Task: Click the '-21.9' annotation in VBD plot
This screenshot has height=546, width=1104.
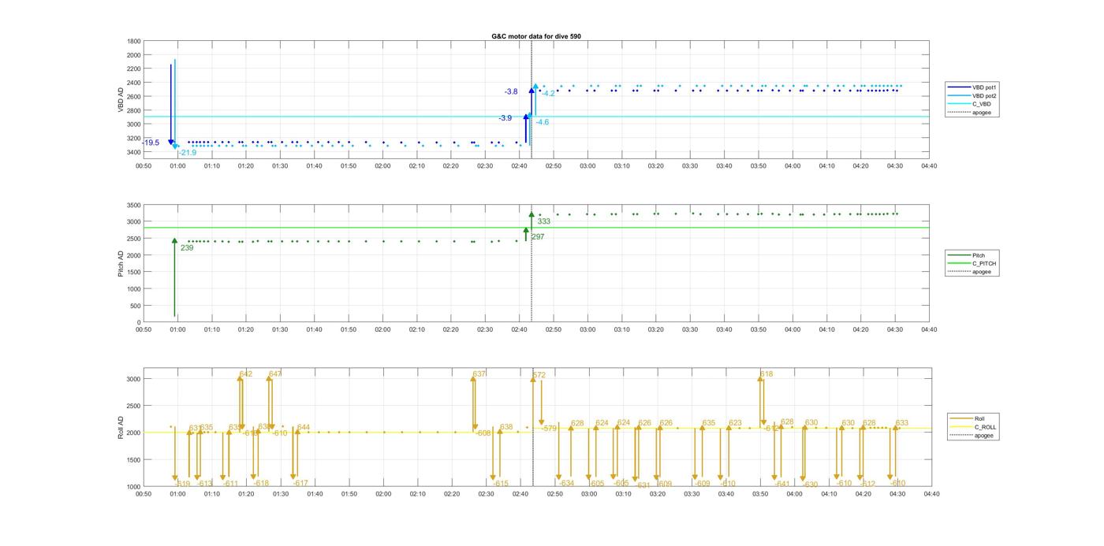Action: point(187,153)
